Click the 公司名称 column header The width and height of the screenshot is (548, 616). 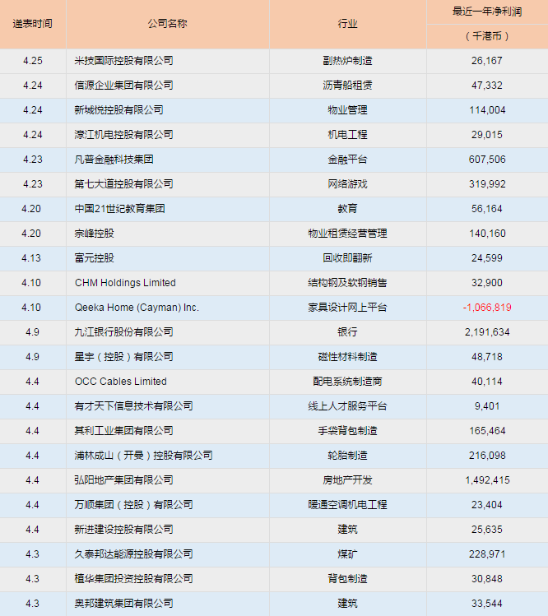[x=167, y=24]
